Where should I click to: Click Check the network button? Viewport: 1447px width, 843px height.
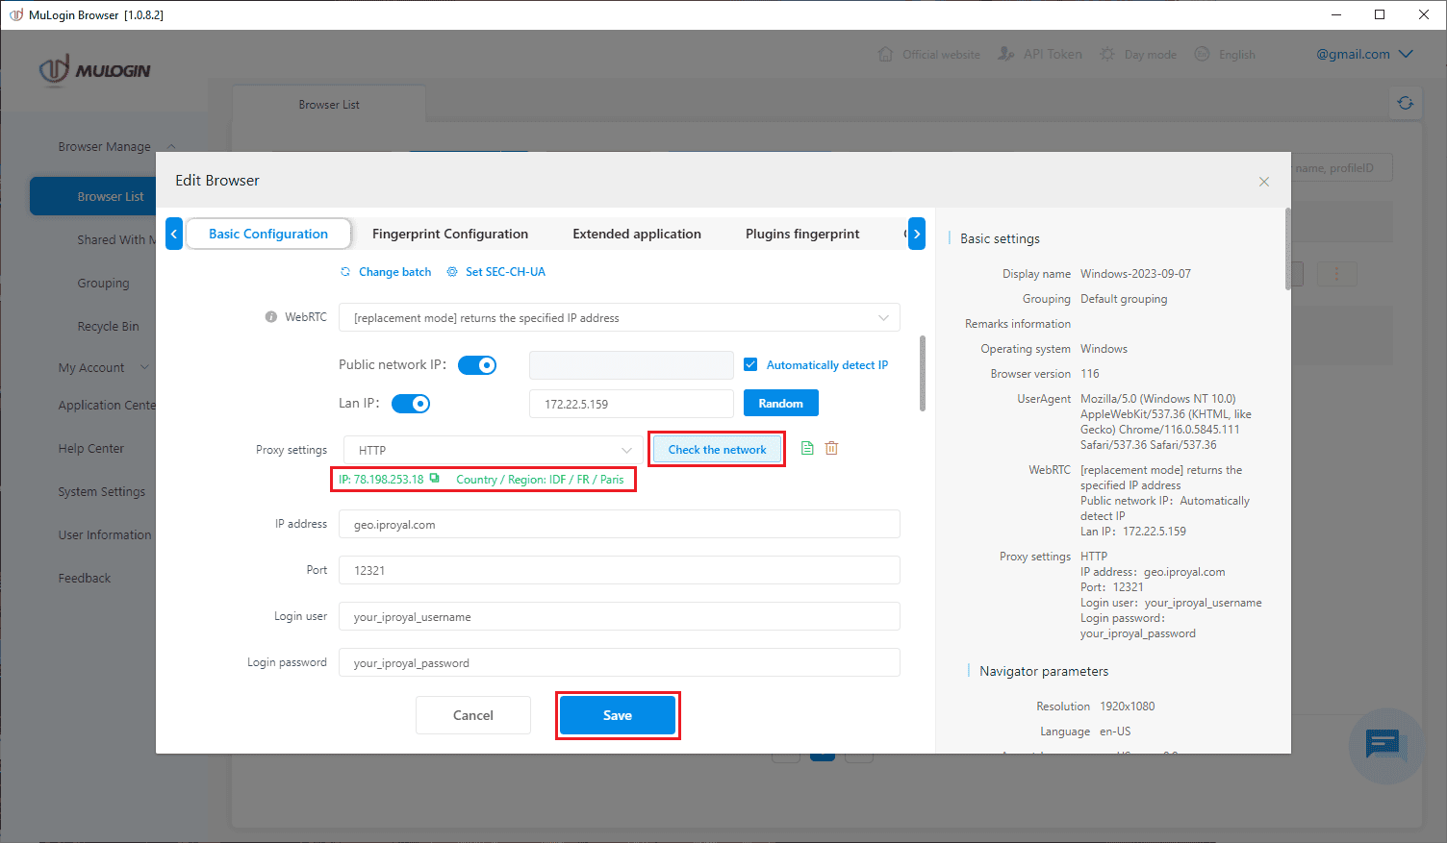(717, 449)
